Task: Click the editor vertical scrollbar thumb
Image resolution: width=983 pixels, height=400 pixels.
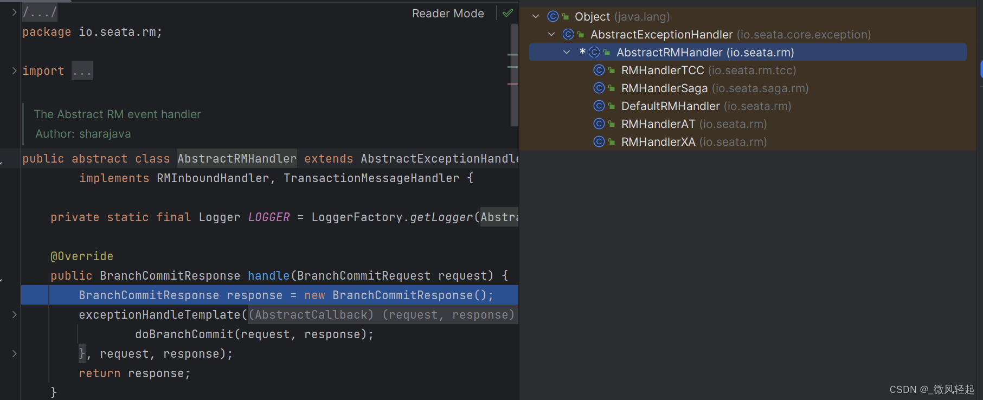Action: 515,75
